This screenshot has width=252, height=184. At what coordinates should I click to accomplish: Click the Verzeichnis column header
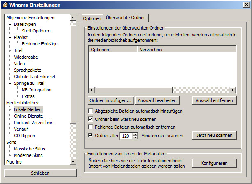point(187,50)
